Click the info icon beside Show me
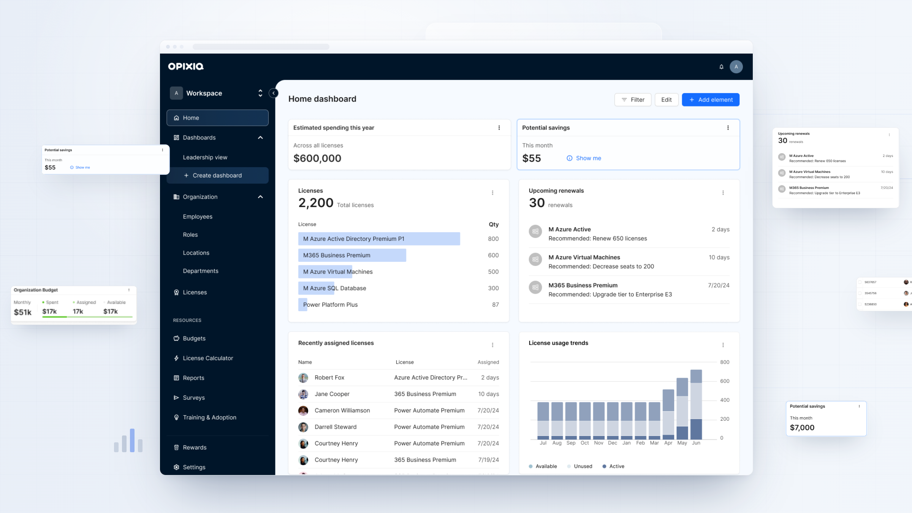Screen dimensions: 912x513 (x=570, y=158)
